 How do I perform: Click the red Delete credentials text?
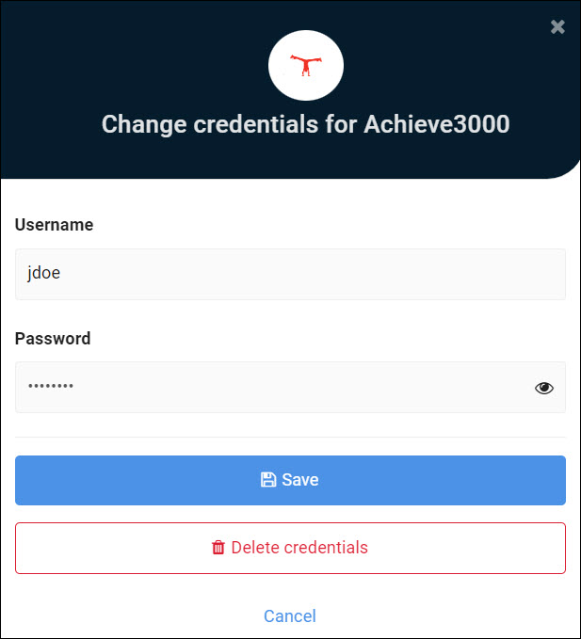(299, 548)
